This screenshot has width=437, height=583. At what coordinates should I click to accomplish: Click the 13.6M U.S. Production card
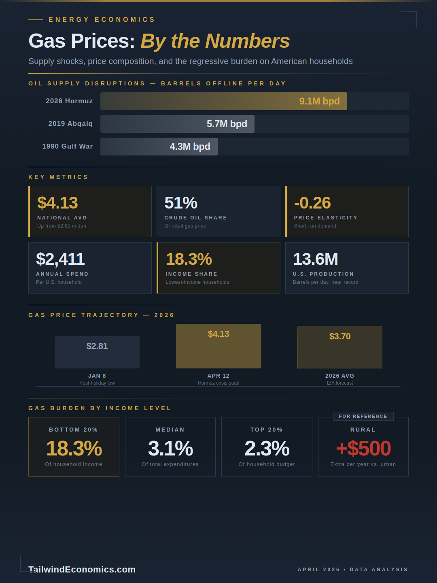347,268
